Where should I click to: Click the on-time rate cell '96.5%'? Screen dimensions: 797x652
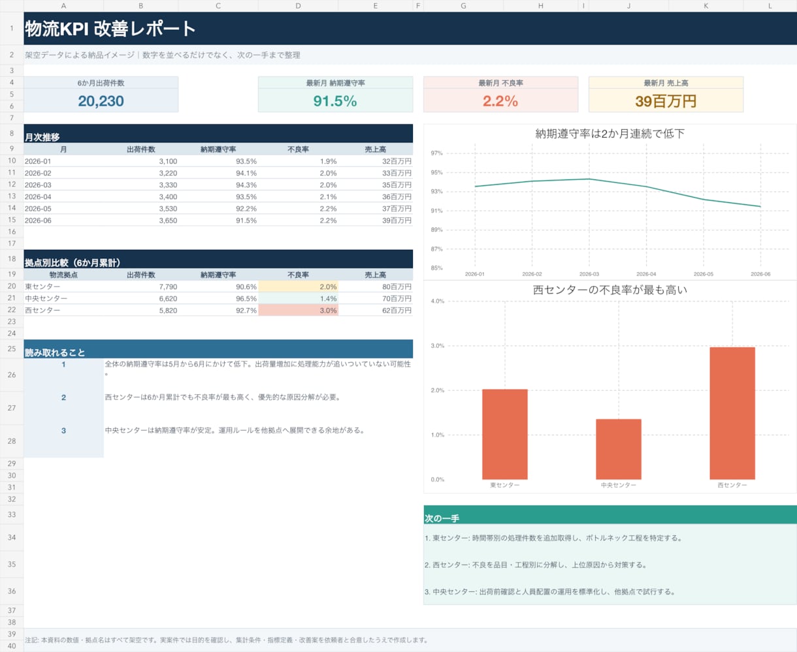coord(218,298)
